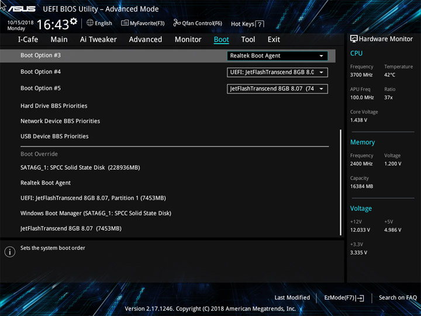Click the CPU frequency value 3700 MHz
The image size is (421, 316).
[361, 75]
